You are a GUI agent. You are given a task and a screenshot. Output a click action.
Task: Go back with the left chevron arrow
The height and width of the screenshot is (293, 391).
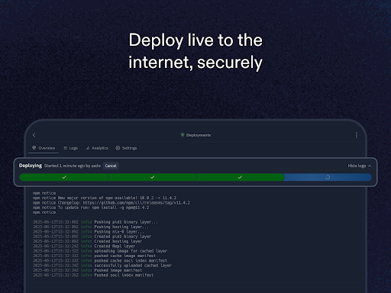coord(34,135)
